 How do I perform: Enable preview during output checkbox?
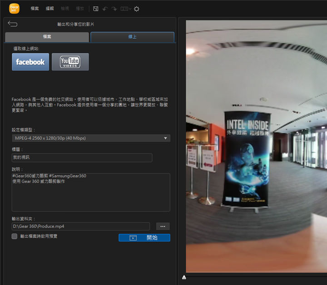(15, 236)
